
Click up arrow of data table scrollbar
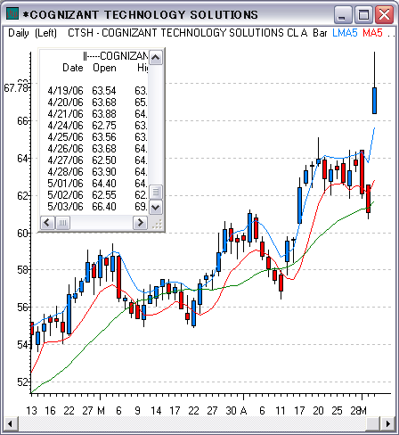point(155,57)
